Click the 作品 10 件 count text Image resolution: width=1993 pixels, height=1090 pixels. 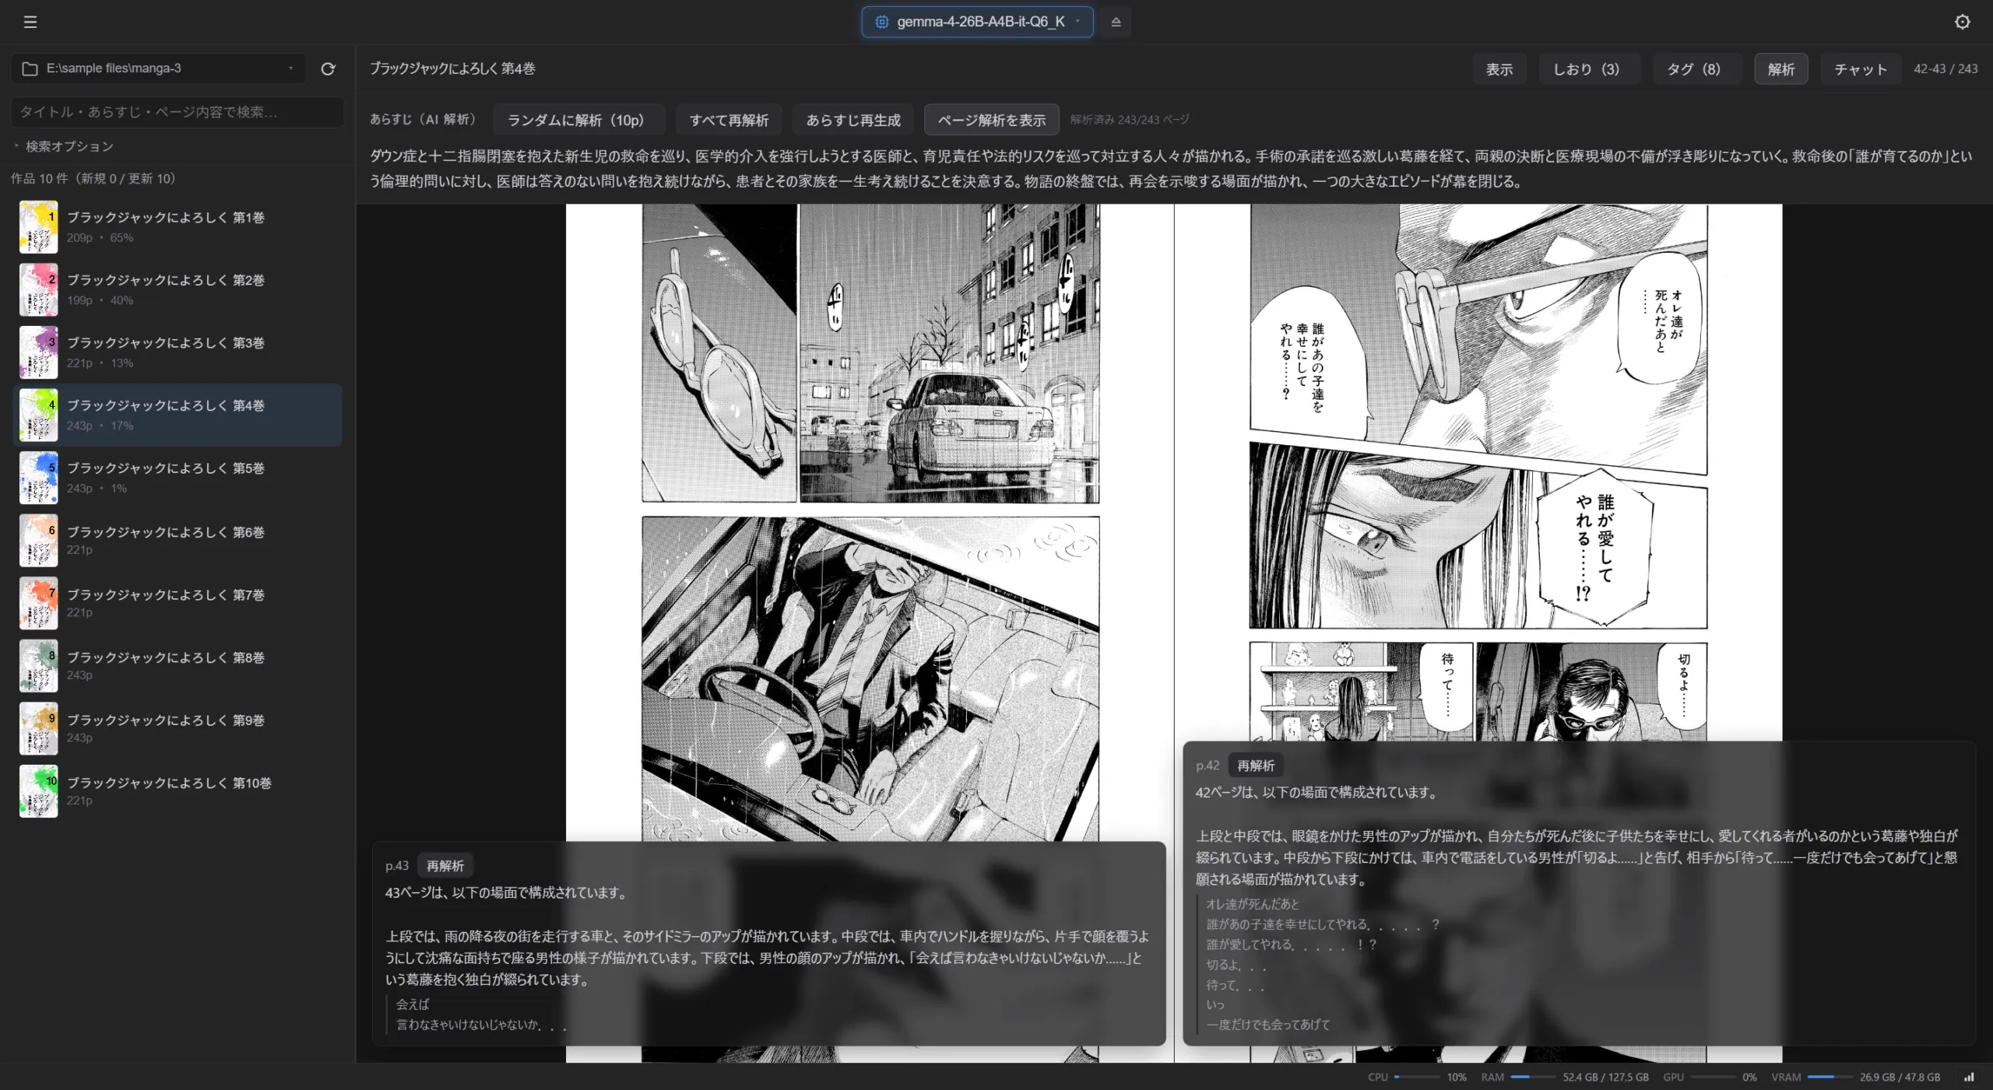coord(93,179)
